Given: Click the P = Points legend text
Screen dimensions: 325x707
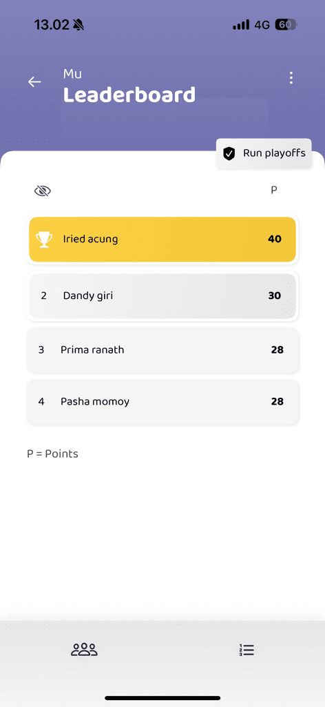Looking at the screenshot, I should (52, 454).
